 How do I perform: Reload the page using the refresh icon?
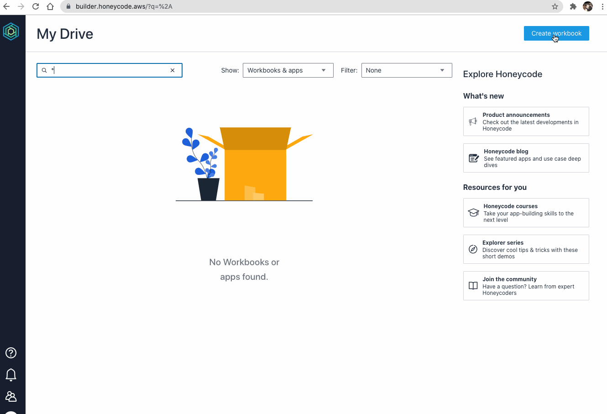click(x=36, y=6)
